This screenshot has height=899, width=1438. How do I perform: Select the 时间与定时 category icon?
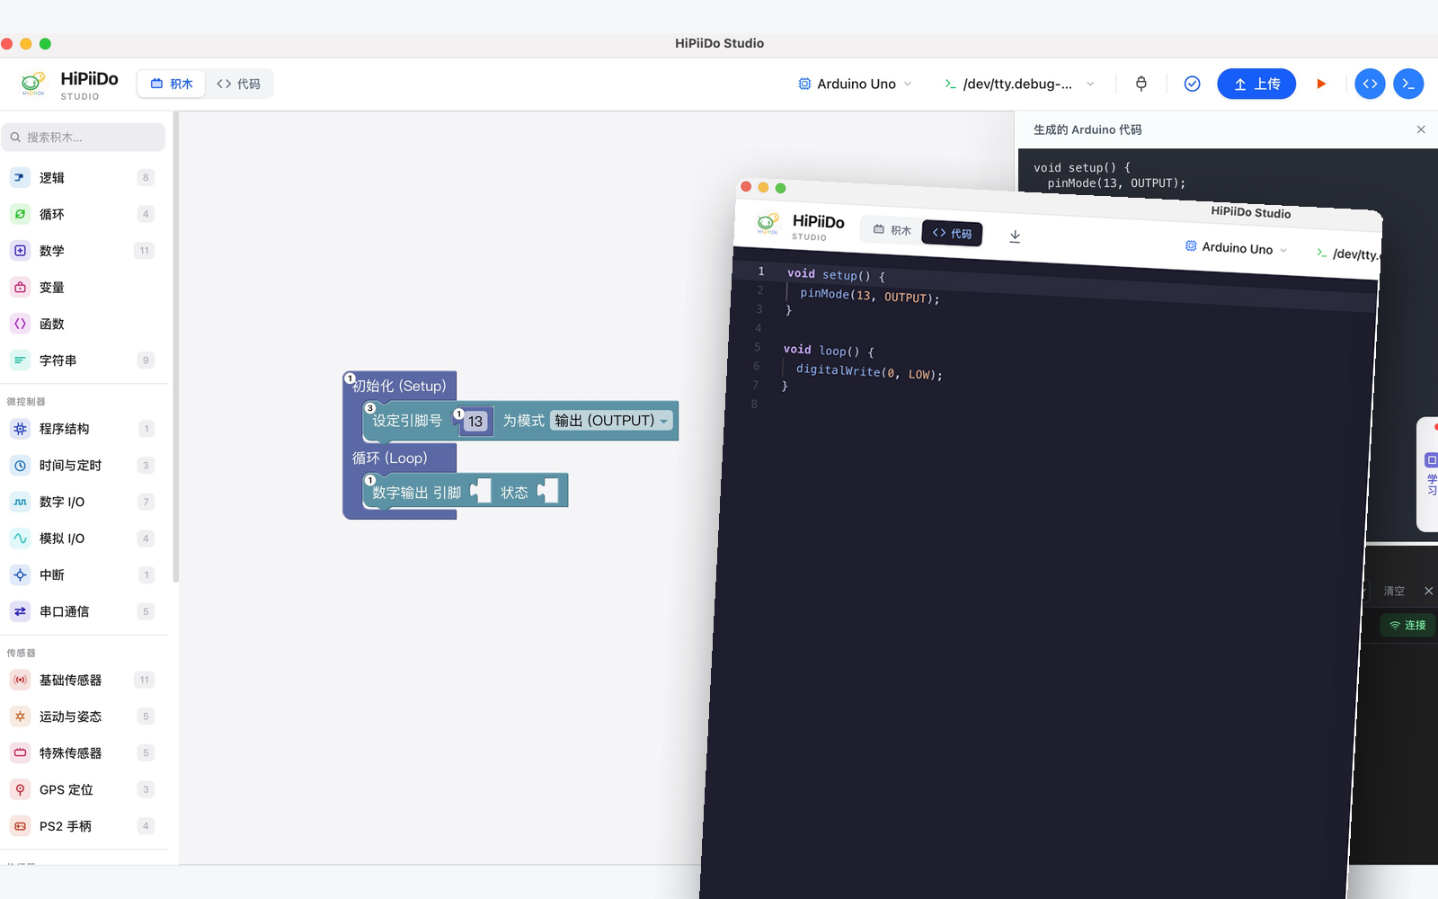(x=20, y=466)
